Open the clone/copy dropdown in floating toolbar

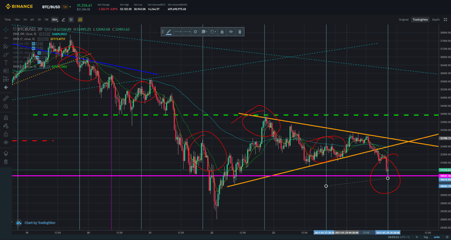pos(213,32)
